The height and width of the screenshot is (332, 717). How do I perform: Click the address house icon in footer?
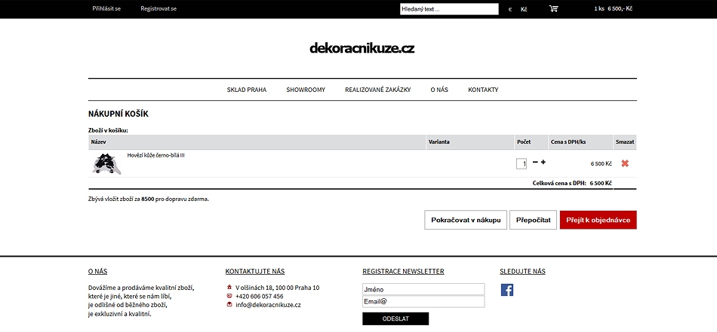tap(229, 288)
